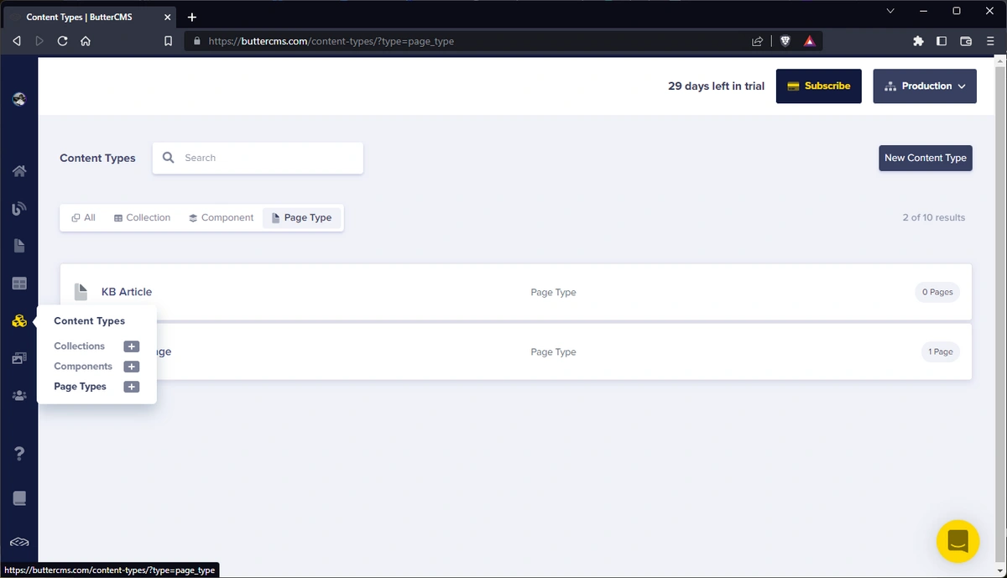This screenshot has height=578, width=1007.
Task: Open the Home dashboard icon in sidebar
Action: pyautogui.click(x=19, y=171)
